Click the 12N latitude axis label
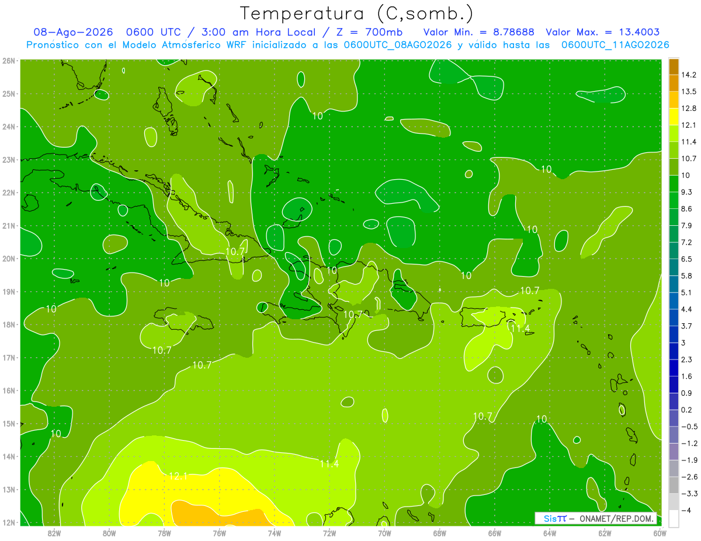701x541 pixels. 9,522
